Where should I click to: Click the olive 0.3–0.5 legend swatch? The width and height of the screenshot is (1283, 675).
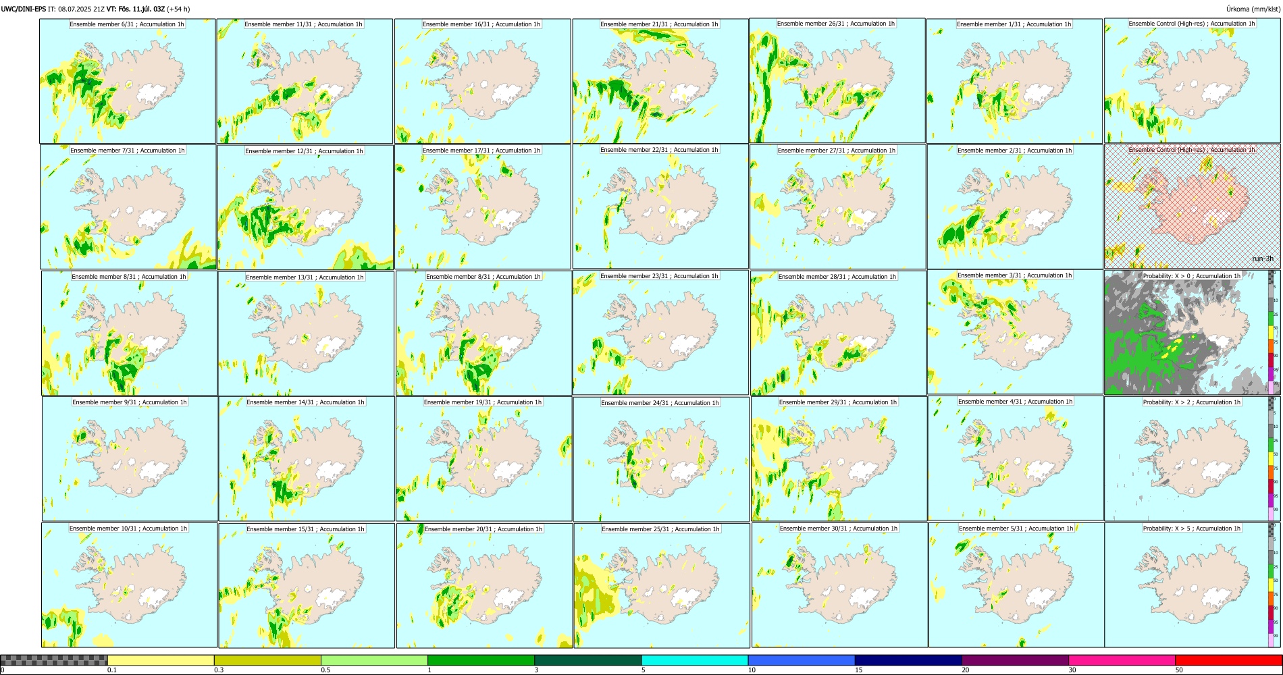point(267,660)
